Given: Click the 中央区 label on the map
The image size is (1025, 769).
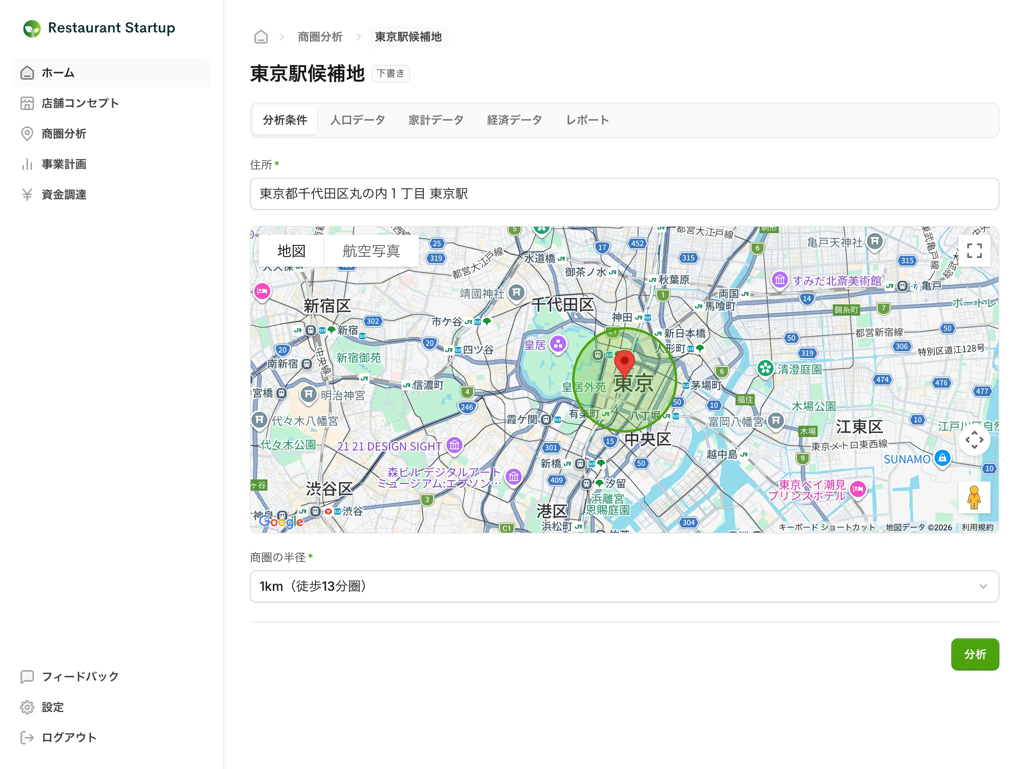Looking at the screenshot, I should pos(647,439).
